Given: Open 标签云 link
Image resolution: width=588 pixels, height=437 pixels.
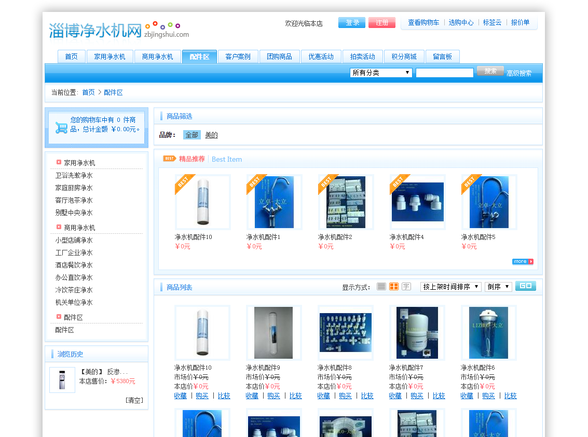Looking at the screenshot, I should click(492, 22).
